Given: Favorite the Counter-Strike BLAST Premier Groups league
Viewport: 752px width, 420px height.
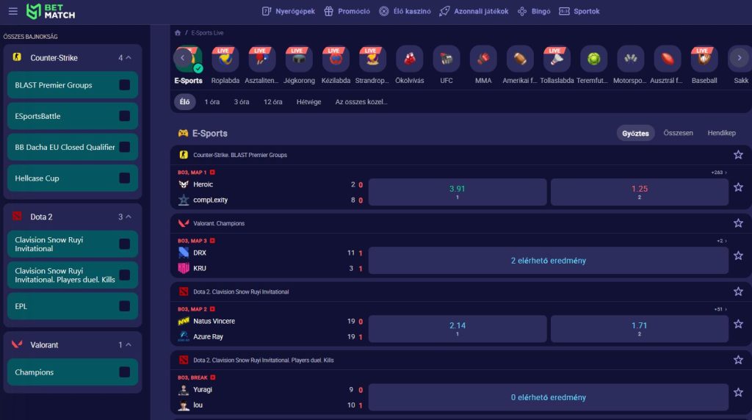Looking at the screenshot, I should [738, 154].
